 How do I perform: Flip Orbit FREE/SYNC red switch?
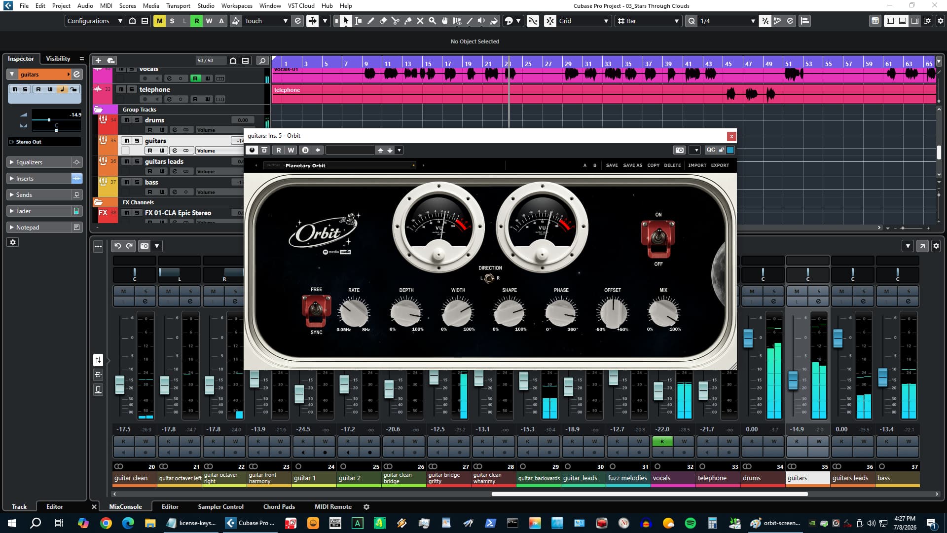pos(316,311)
